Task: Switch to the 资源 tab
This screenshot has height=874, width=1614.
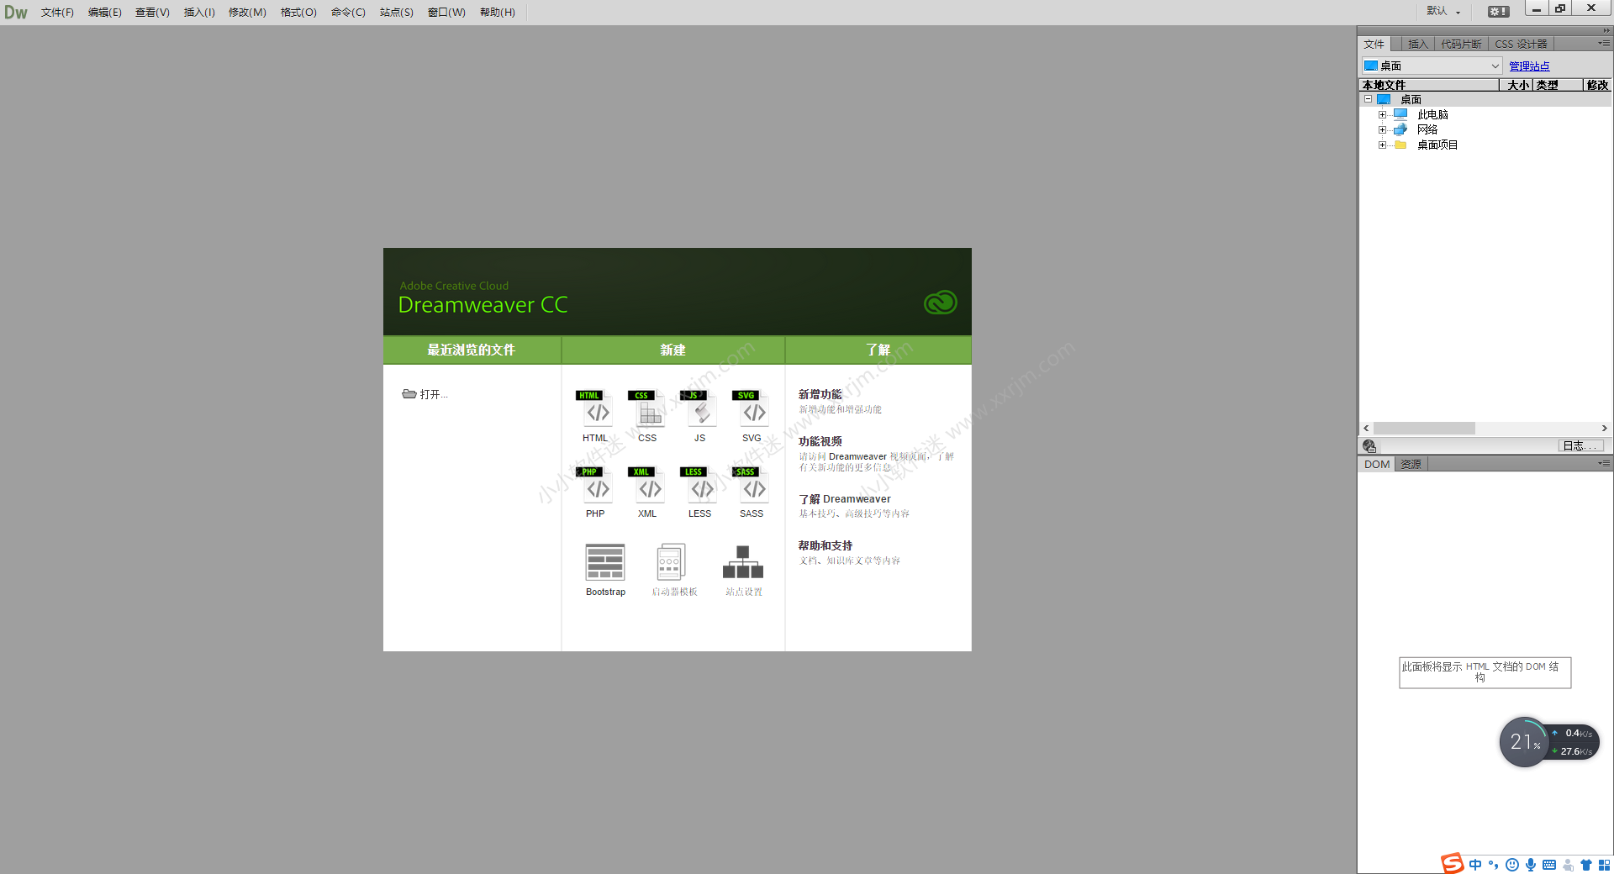Action: coord(1411,464)
